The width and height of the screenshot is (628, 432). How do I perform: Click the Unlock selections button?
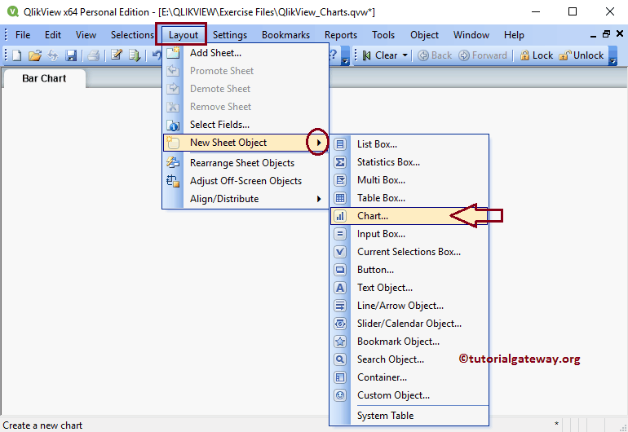click(x=582, y=55)
